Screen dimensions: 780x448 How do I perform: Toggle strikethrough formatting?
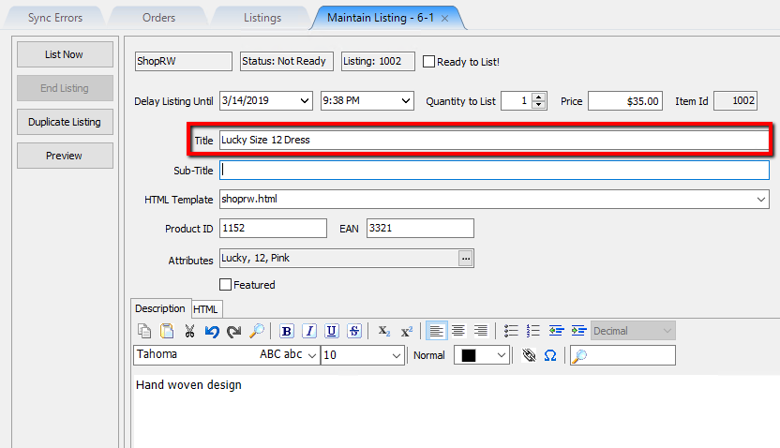pyautogui.click(x=354, y=331)
